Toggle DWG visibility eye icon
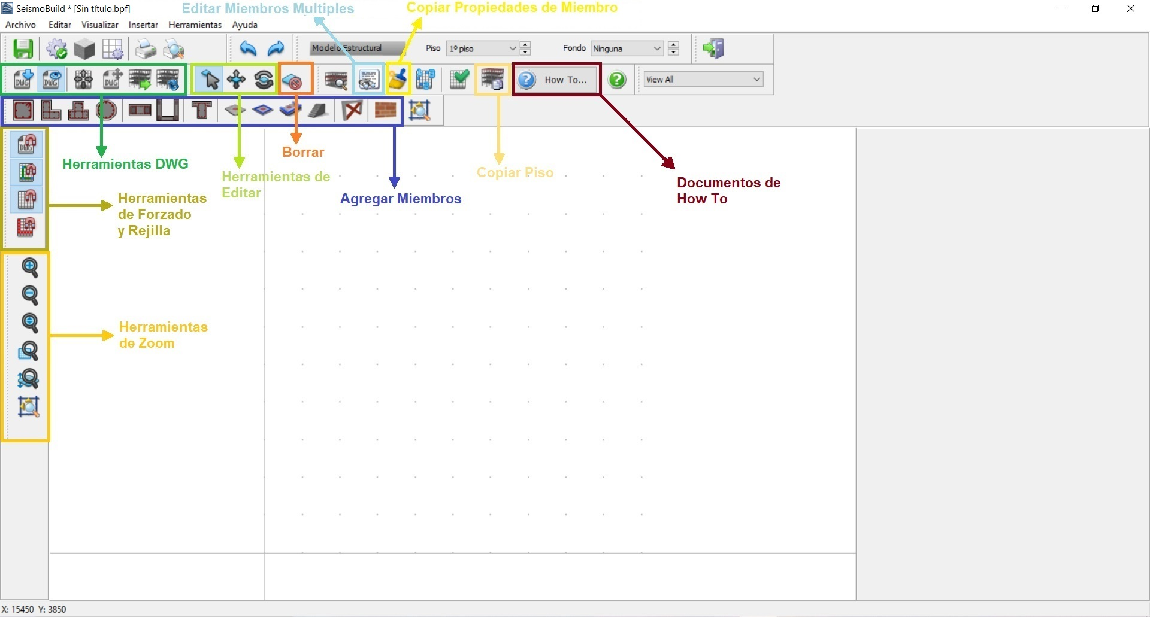The height and width of the screenshot is (617, 1150). (x=51, y=80)
